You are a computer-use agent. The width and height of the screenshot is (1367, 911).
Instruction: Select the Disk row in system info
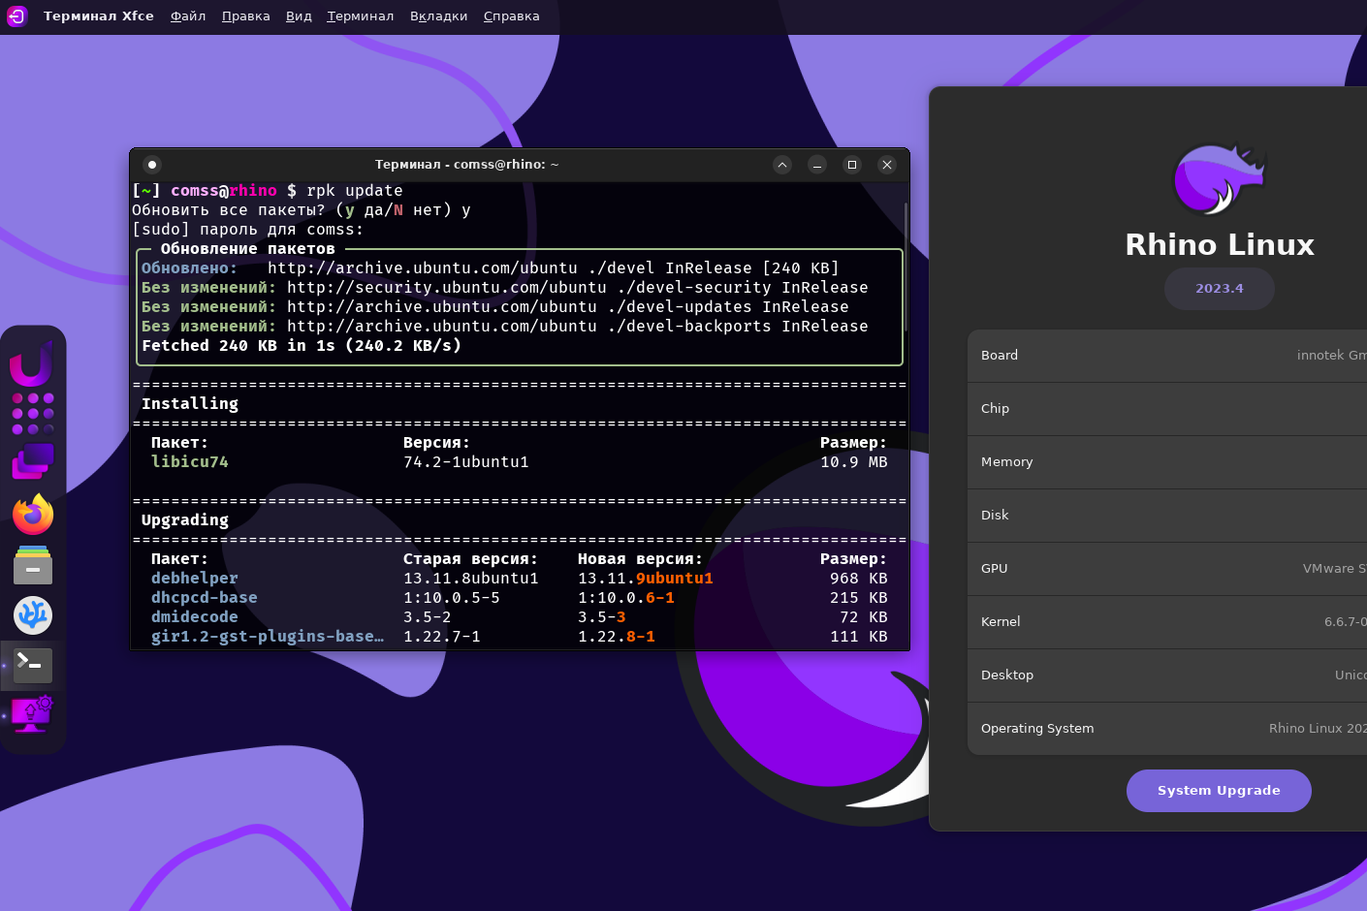1167,516
